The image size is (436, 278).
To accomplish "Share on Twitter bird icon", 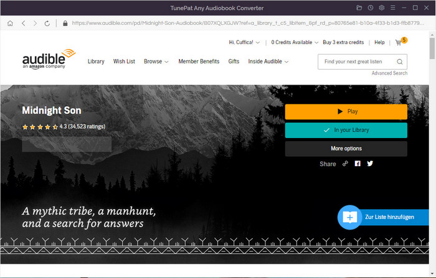I will click(370, 164).
